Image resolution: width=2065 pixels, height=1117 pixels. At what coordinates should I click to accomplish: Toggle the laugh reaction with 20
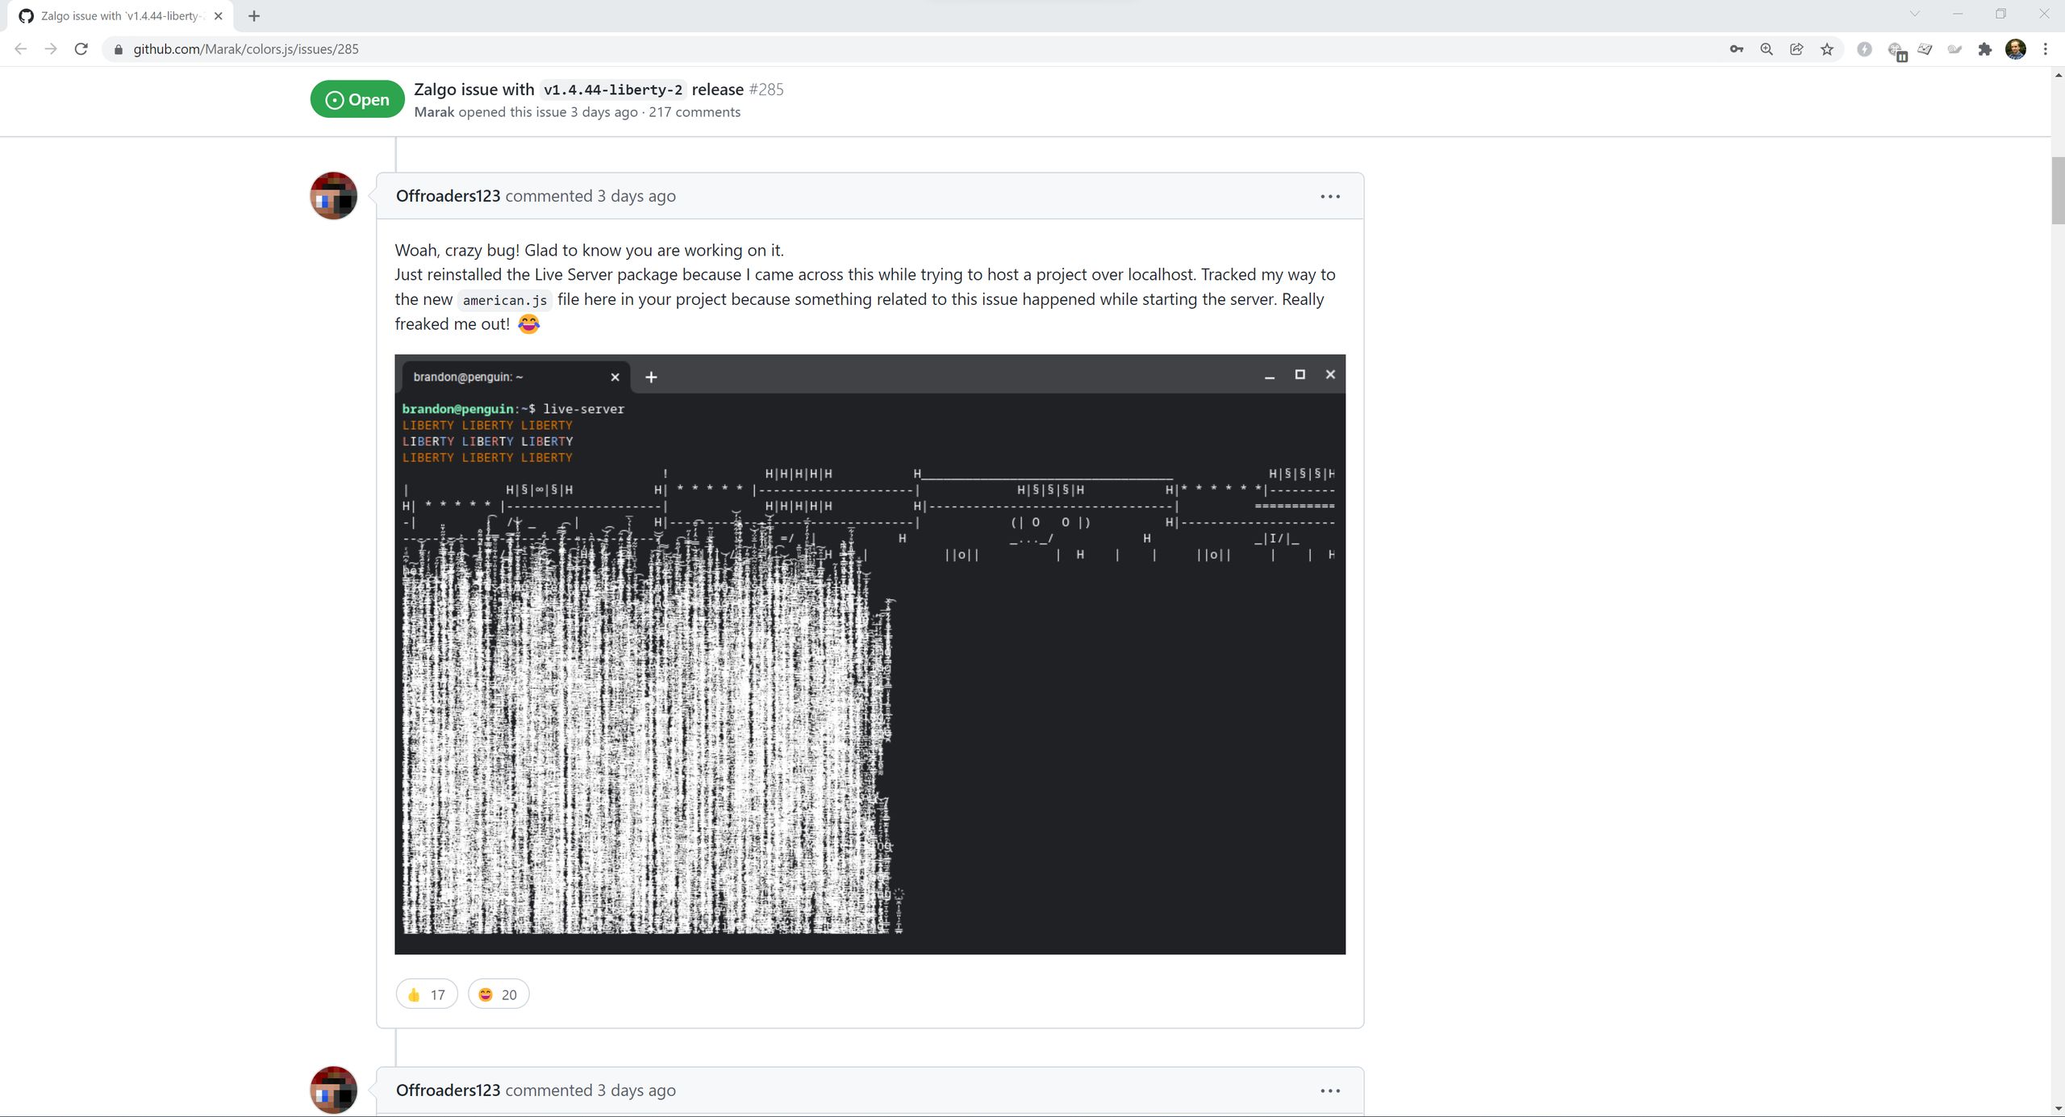click(498, 994)
